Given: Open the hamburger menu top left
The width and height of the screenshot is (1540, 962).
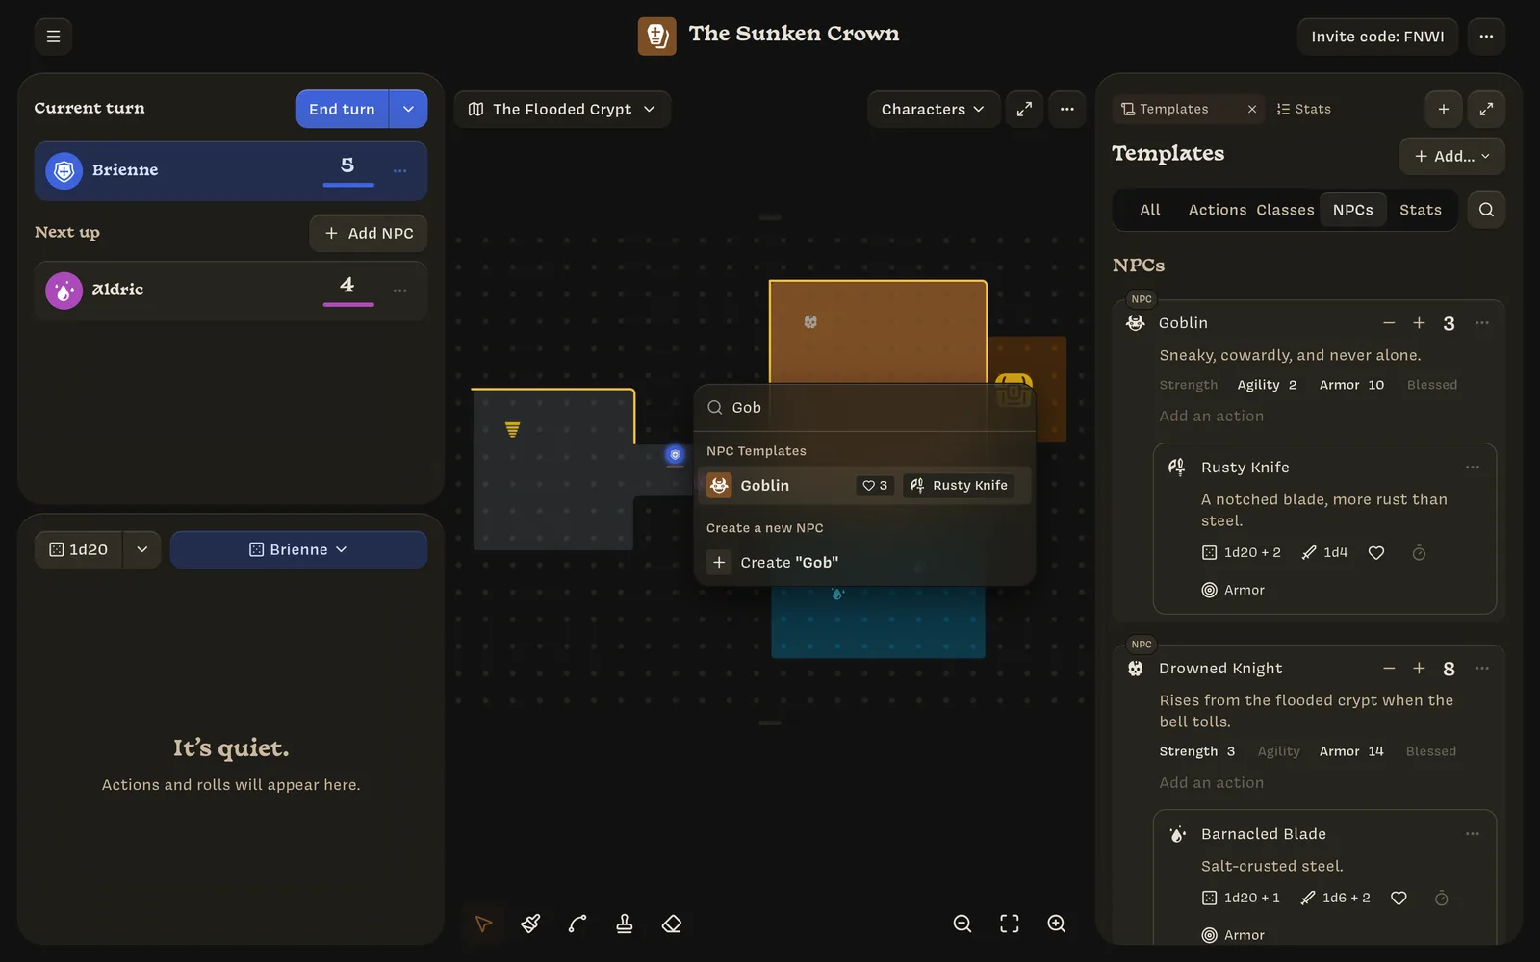Looking at the screenshot, I should (x=54, y=37).
